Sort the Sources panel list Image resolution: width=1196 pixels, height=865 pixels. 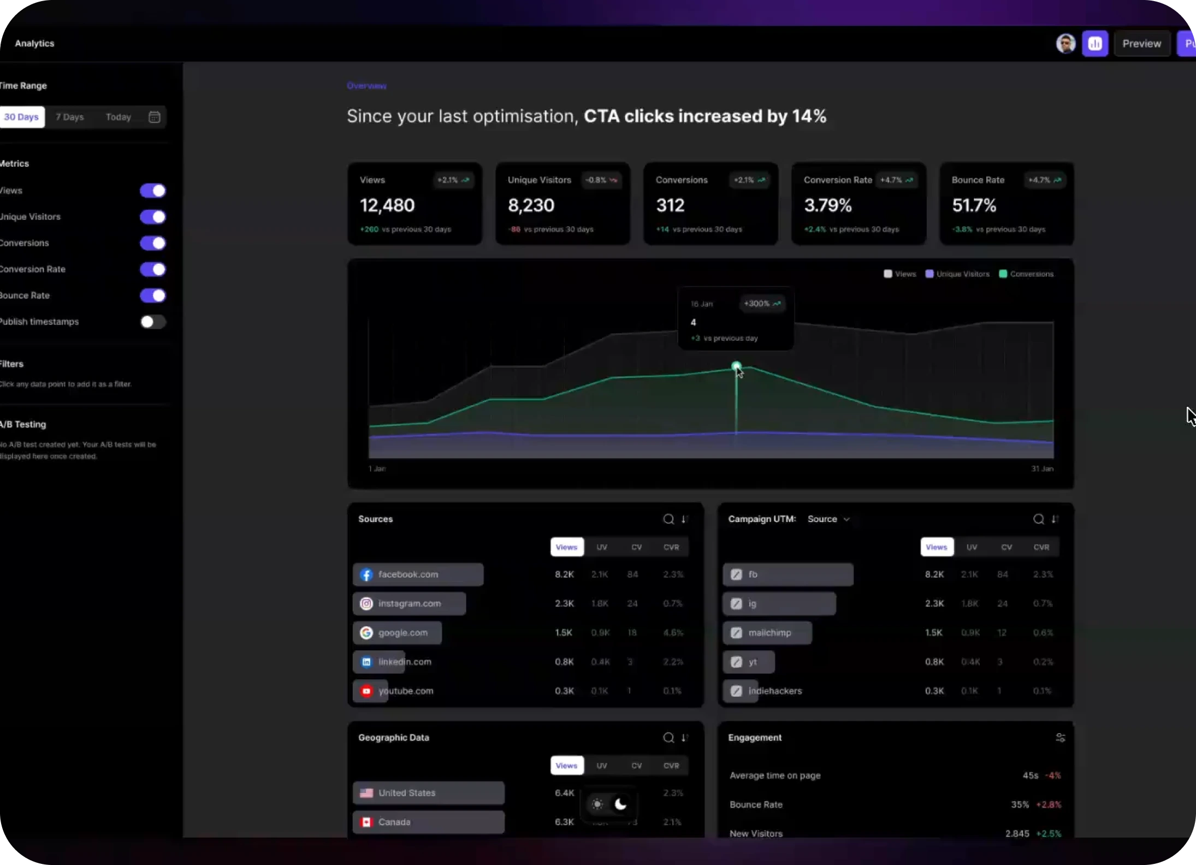pyautogui.click(x=684, y=519)
